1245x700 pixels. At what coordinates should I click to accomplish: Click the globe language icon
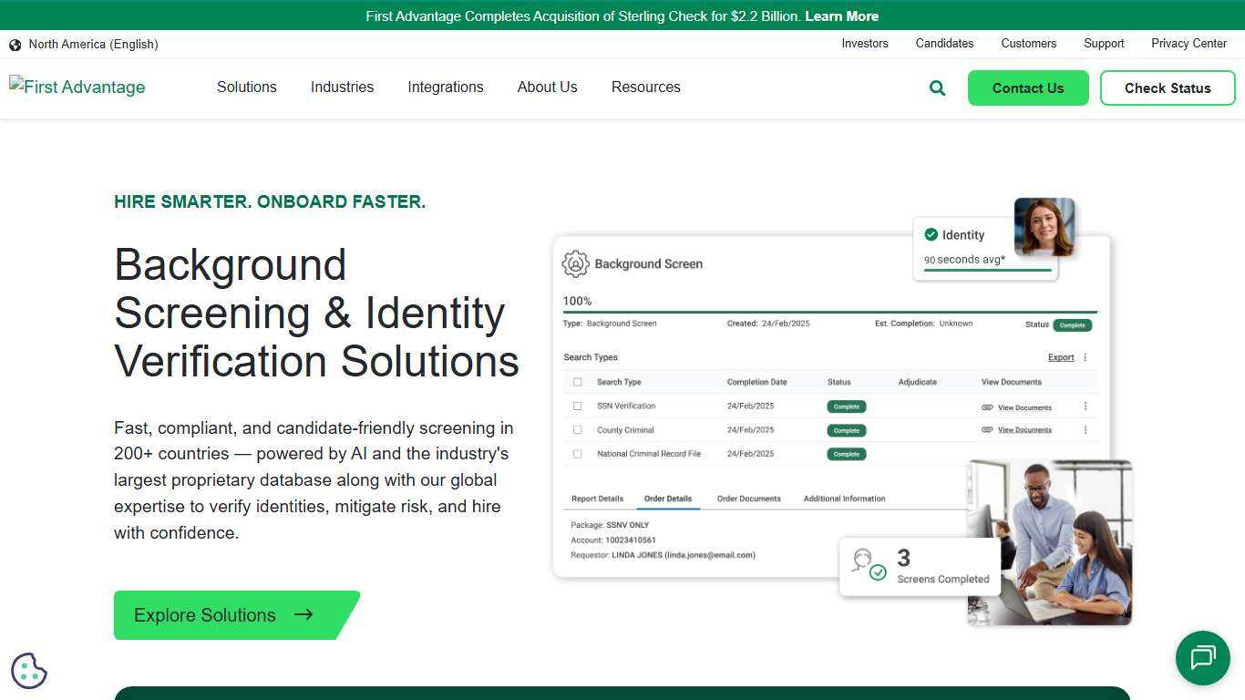[x=15, y=44]
